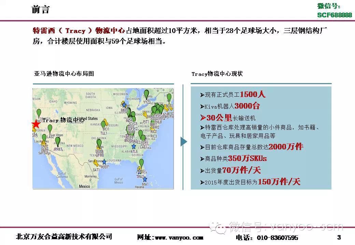Screen dimensions: 355x245
Task: Click the bullet 30公里长输送机
Action: coord(228,117)
